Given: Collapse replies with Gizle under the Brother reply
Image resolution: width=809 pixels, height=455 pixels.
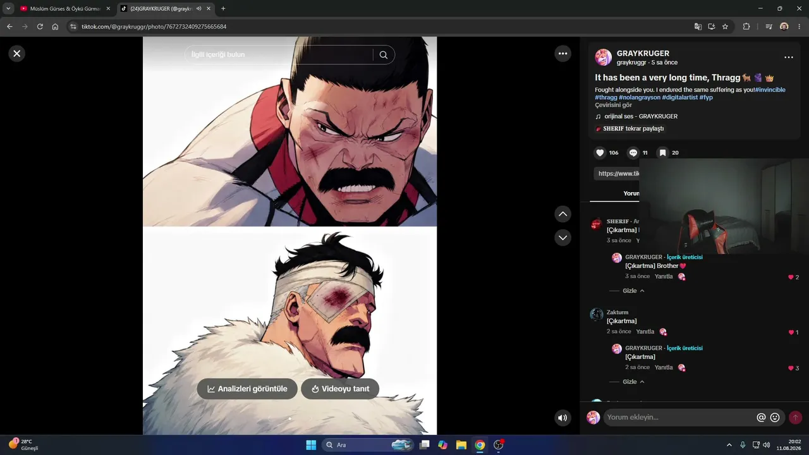Looking at the screenshot, I should 633,291.
